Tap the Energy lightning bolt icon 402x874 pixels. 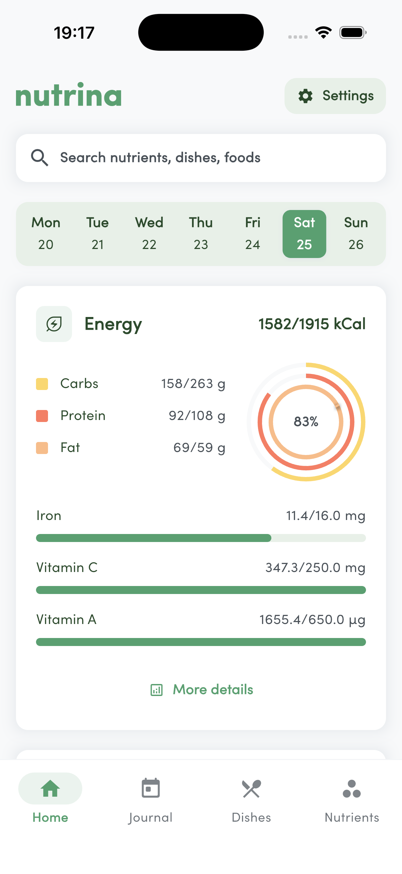54,324
